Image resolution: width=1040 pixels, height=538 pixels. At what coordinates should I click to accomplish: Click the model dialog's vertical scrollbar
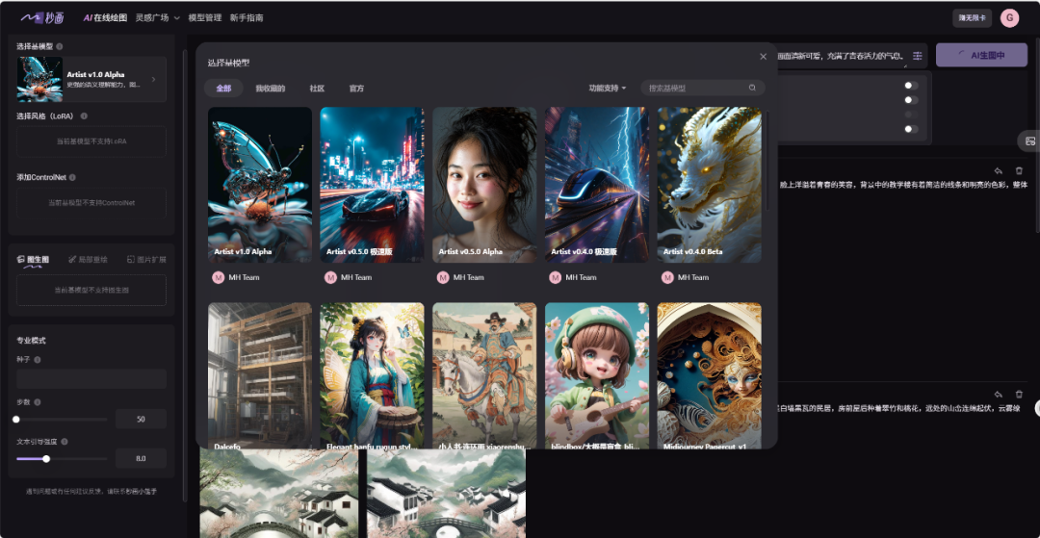tap(768, 159)
